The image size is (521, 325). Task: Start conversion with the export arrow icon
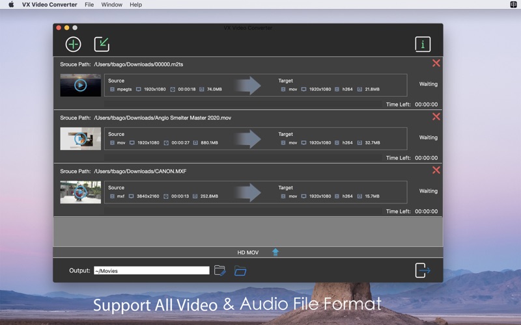(422, 270)
